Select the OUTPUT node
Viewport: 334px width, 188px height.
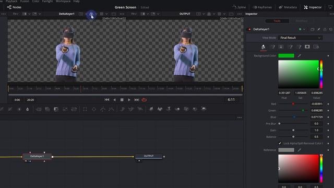point(149,156)
